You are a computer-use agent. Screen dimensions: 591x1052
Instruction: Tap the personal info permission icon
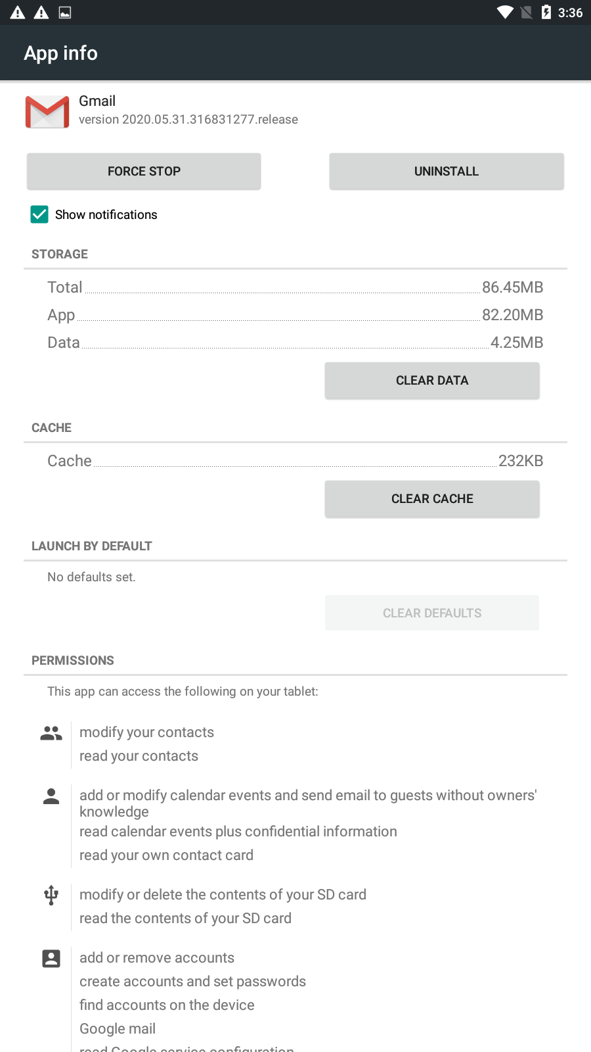tap(51, 796)
